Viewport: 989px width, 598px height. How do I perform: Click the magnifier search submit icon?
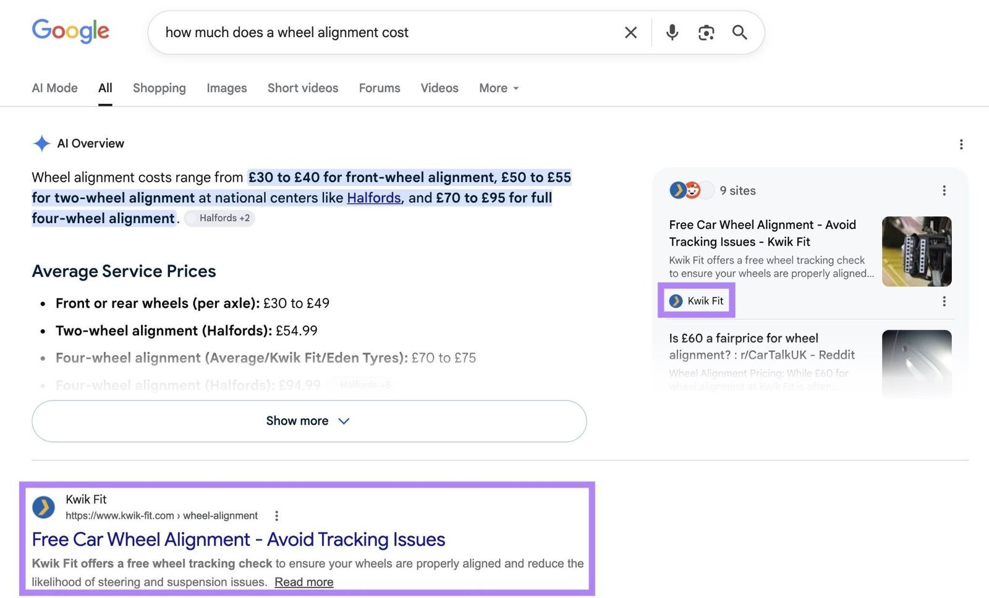[740, 32]
